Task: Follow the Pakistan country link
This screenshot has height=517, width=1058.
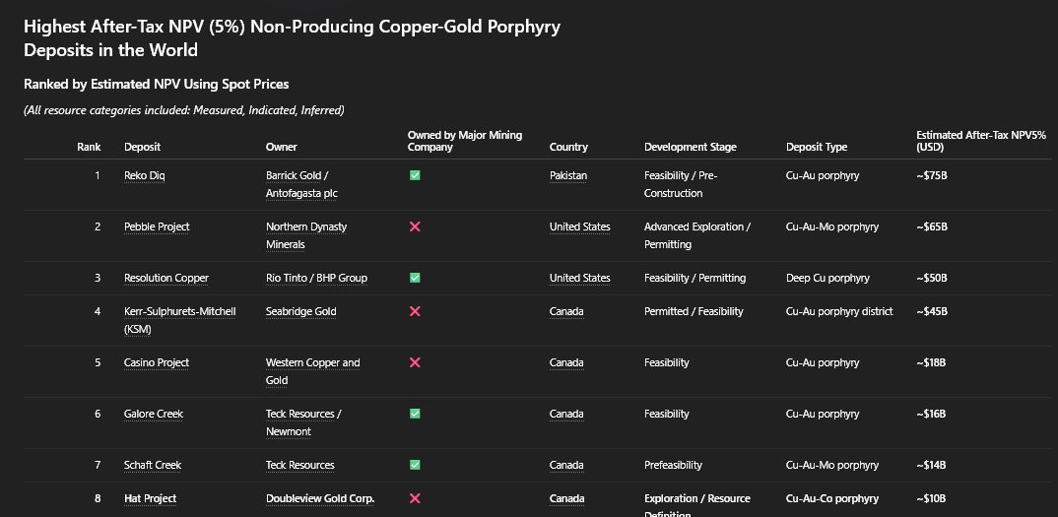Action: coord(567,175)
